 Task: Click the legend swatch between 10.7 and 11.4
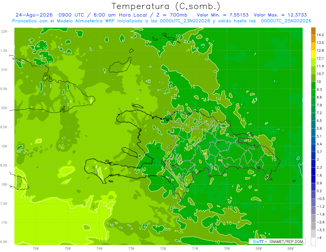coord(313,70)
